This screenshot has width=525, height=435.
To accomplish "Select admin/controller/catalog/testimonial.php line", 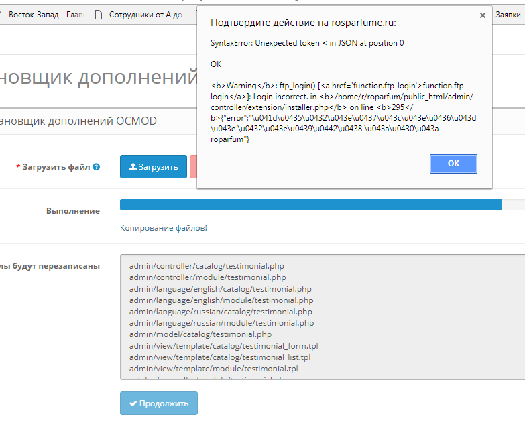I will 207,266.
